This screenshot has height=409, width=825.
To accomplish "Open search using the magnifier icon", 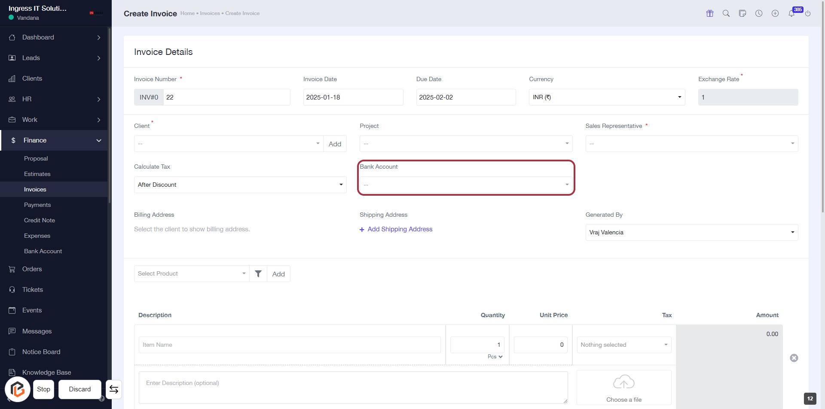I will click(x=726, y=13).
